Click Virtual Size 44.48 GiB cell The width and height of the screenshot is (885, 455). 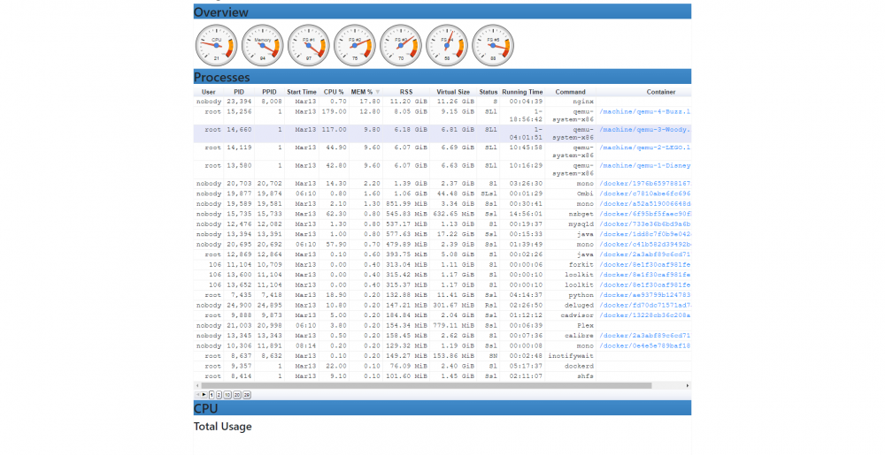pyautogui.click(x=452, y=193)
